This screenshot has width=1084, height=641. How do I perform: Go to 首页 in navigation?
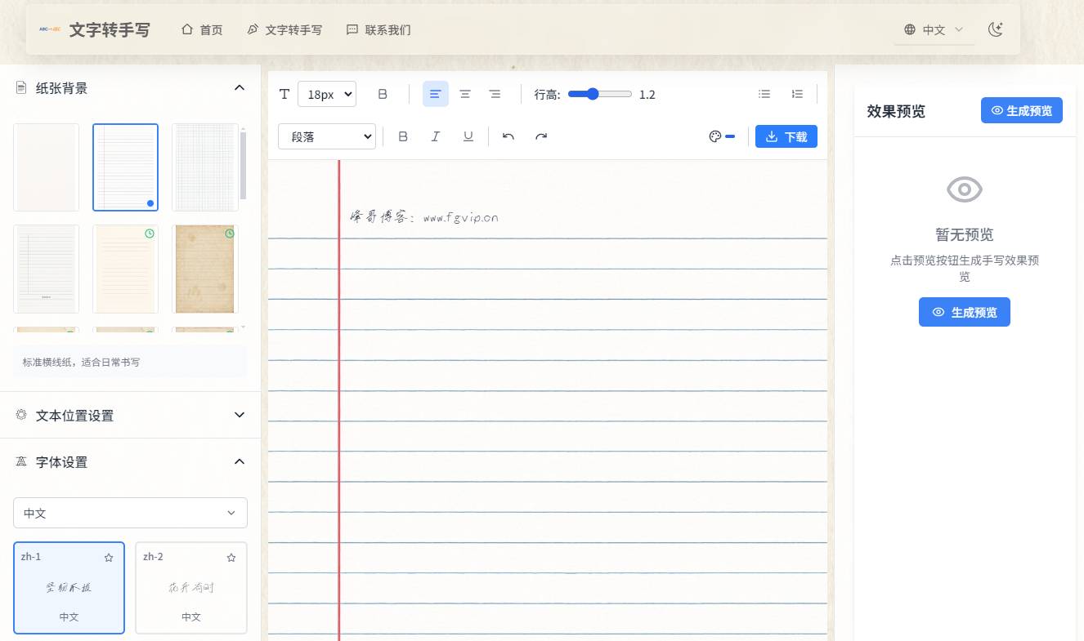click(x=202, y=29)
